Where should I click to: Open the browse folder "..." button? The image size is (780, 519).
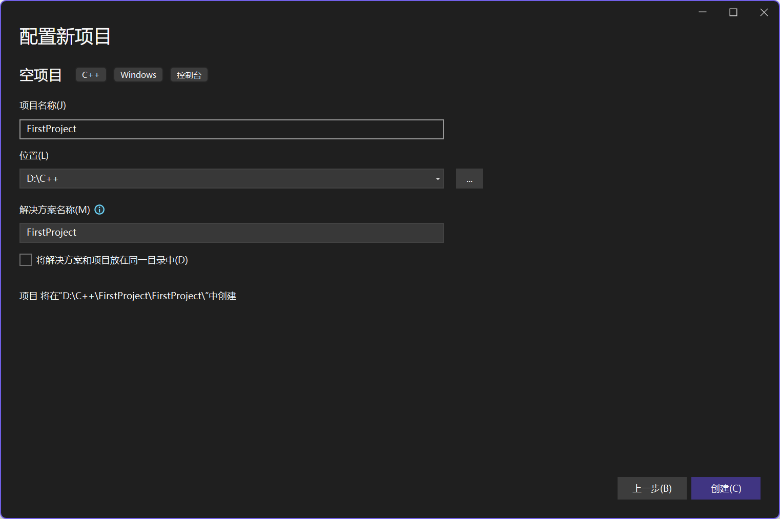coord(469,179)
